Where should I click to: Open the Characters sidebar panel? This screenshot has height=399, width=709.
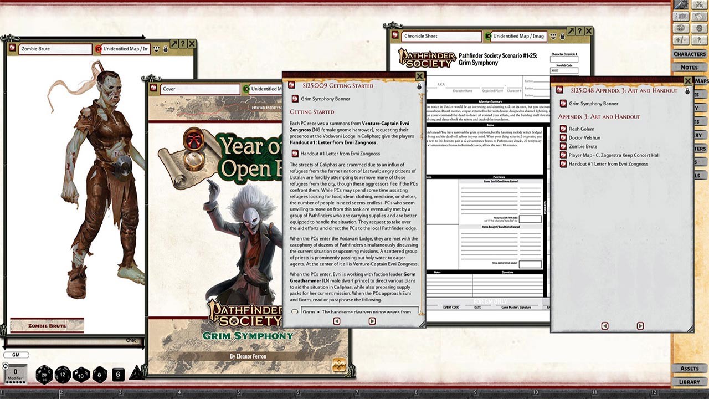(x=690, y=54)
